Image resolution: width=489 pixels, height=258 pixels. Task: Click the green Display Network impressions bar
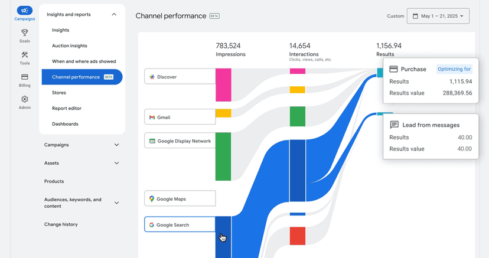point(223,156)
